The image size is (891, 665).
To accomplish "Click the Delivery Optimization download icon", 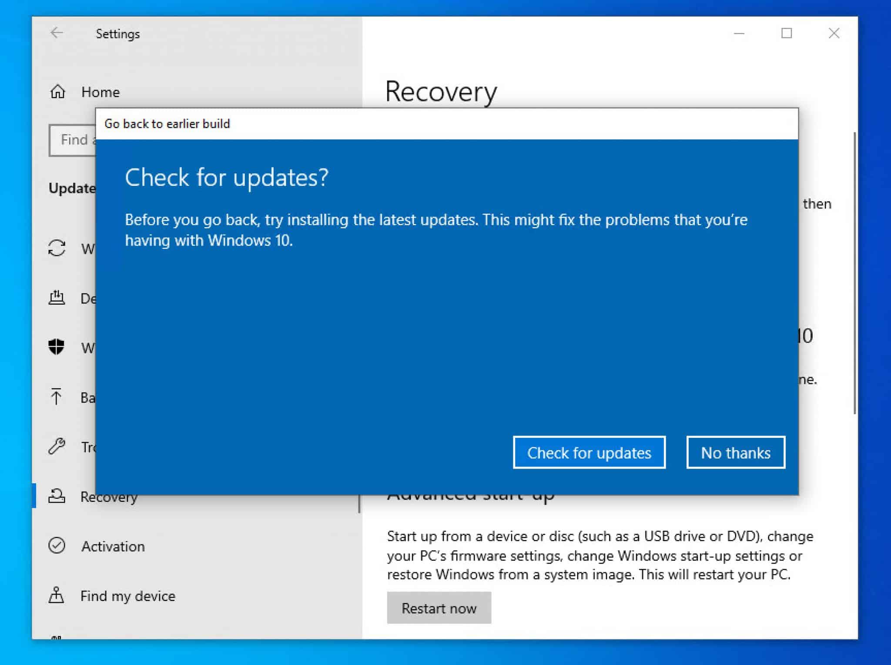I will point(57,298).
